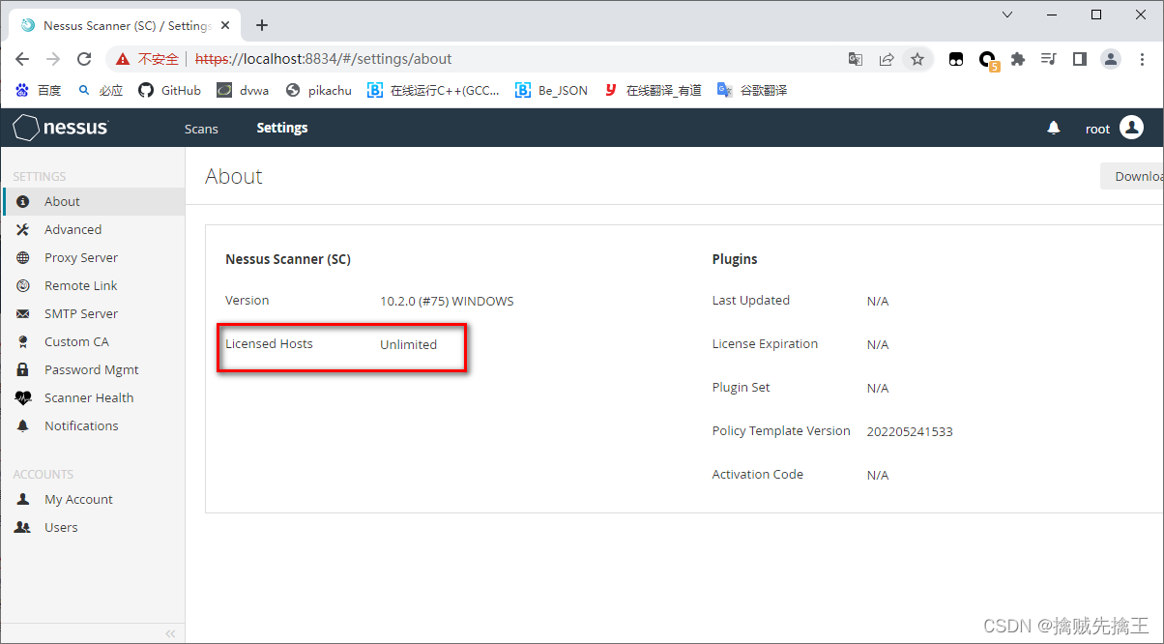Open Scanner Health page

[93, 398]
